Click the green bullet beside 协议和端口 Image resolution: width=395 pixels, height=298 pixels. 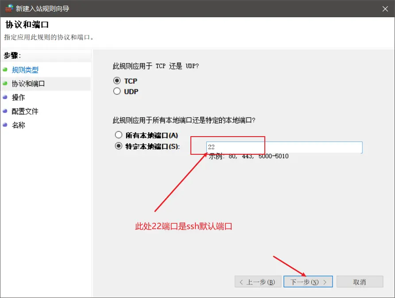[x=5, y=83]
